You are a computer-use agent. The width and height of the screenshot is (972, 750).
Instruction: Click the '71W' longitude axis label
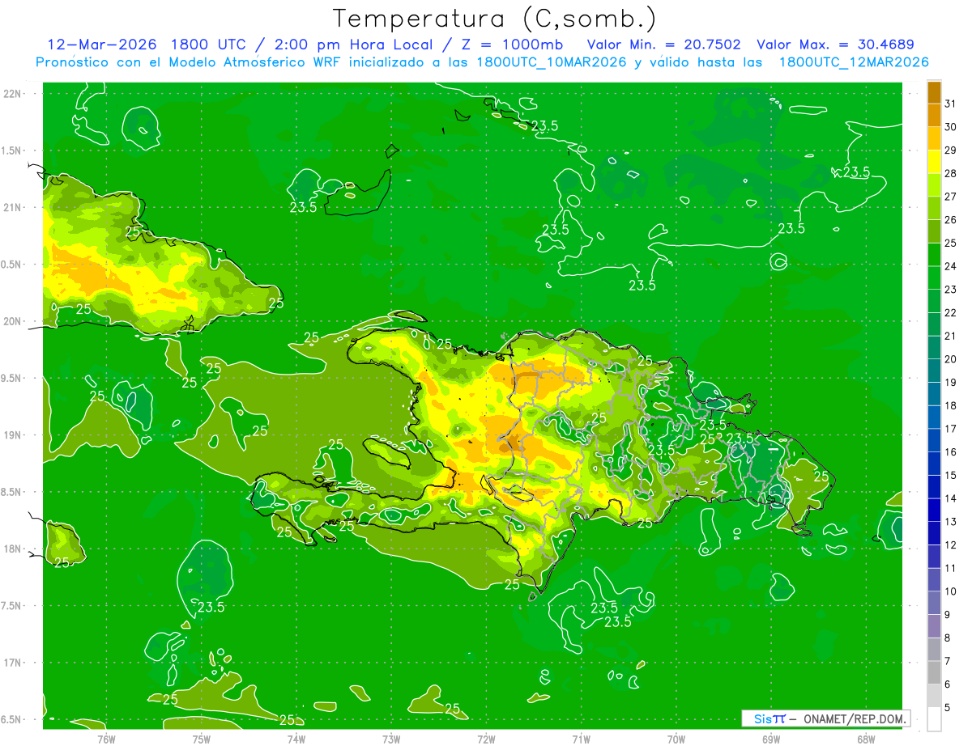tap(581, 739)
